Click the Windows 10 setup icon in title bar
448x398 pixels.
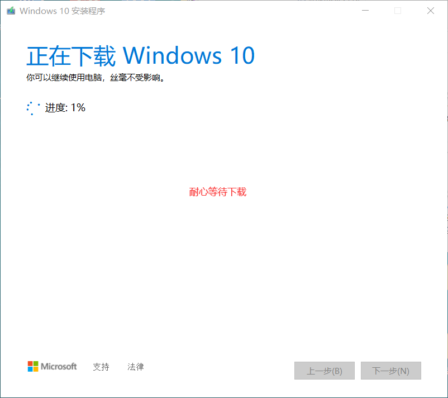pyautogui.click(x=11, y=11)
